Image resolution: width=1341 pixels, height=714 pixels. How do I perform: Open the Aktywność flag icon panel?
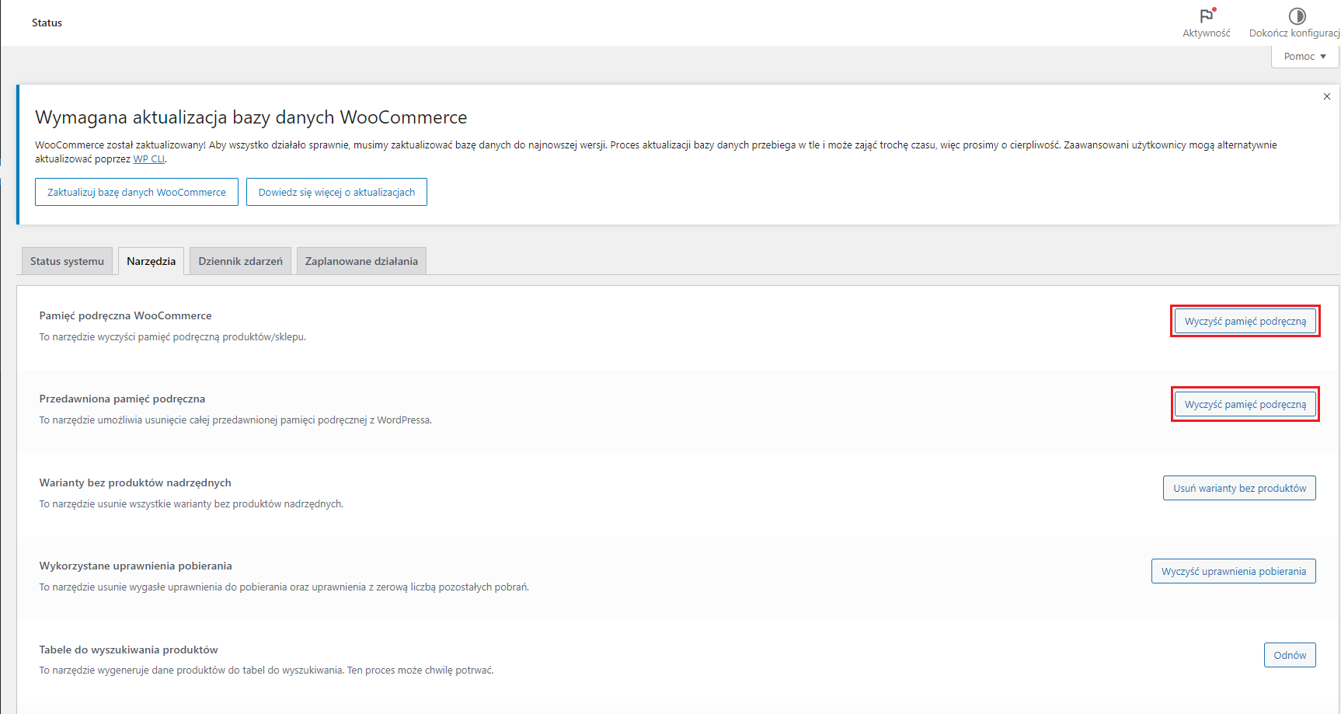point(1206,16)
